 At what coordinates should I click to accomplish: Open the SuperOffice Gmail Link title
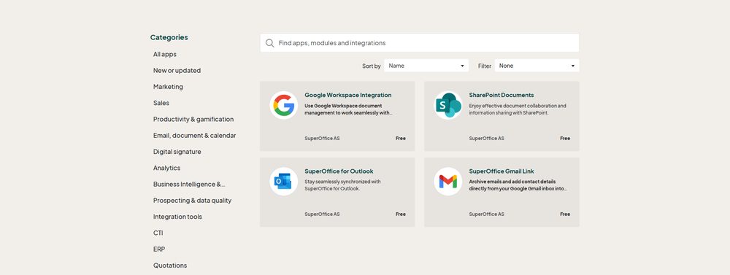tap(502, 171)
